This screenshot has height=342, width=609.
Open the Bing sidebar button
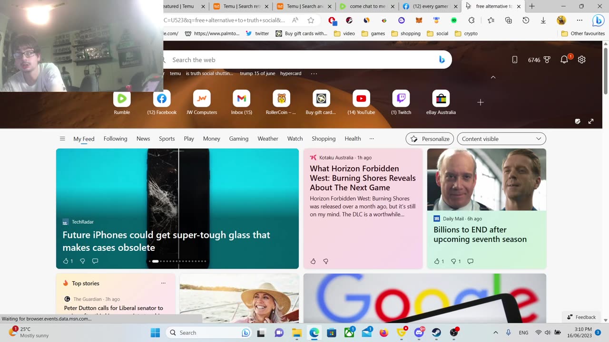598,20
